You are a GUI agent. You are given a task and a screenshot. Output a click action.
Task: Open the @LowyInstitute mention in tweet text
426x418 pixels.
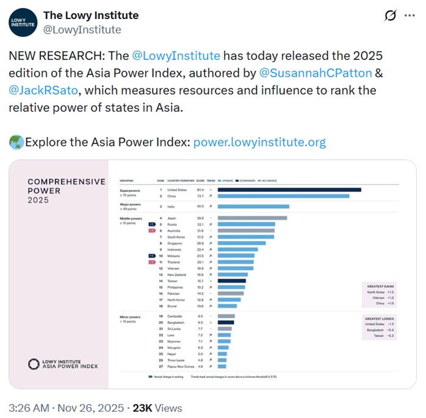pyautogui.click(x=176, y=56)
